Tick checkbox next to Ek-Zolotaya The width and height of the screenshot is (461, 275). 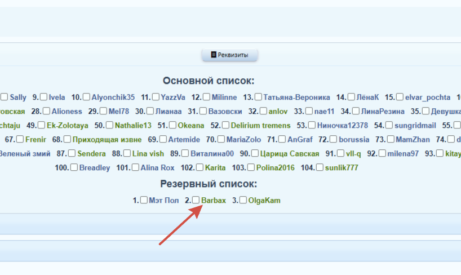click(42, 125)
